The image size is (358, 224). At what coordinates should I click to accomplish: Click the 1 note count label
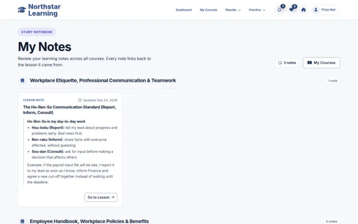pos(332,81)
